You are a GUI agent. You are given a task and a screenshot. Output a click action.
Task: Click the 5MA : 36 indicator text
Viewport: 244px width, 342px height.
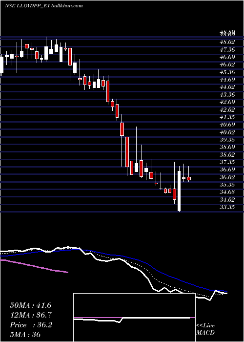click(25, 334)
